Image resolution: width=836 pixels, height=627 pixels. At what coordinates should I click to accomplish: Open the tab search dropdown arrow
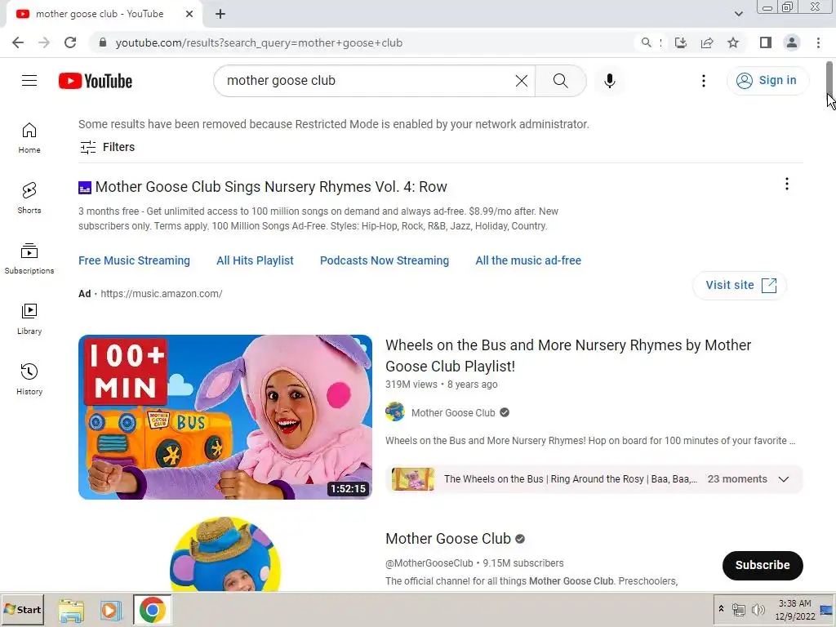pos(738,14)
